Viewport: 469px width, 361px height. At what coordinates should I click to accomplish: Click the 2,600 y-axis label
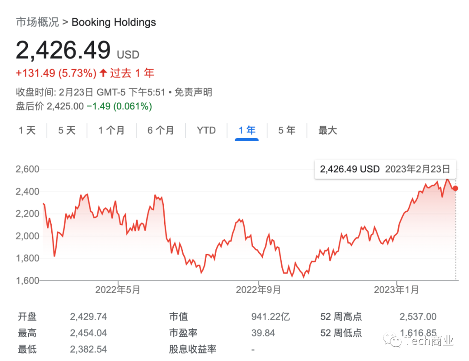click(x=27, y=169)
